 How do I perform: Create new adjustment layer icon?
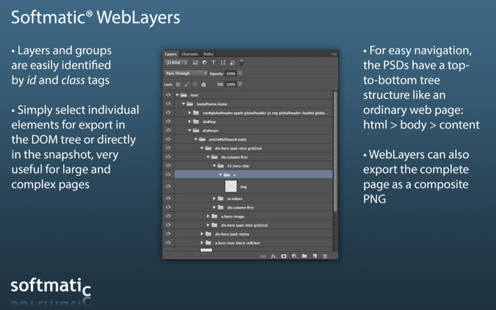(294, 256)
